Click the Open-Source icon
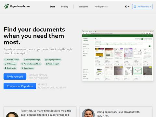 [x=22, y=68]
